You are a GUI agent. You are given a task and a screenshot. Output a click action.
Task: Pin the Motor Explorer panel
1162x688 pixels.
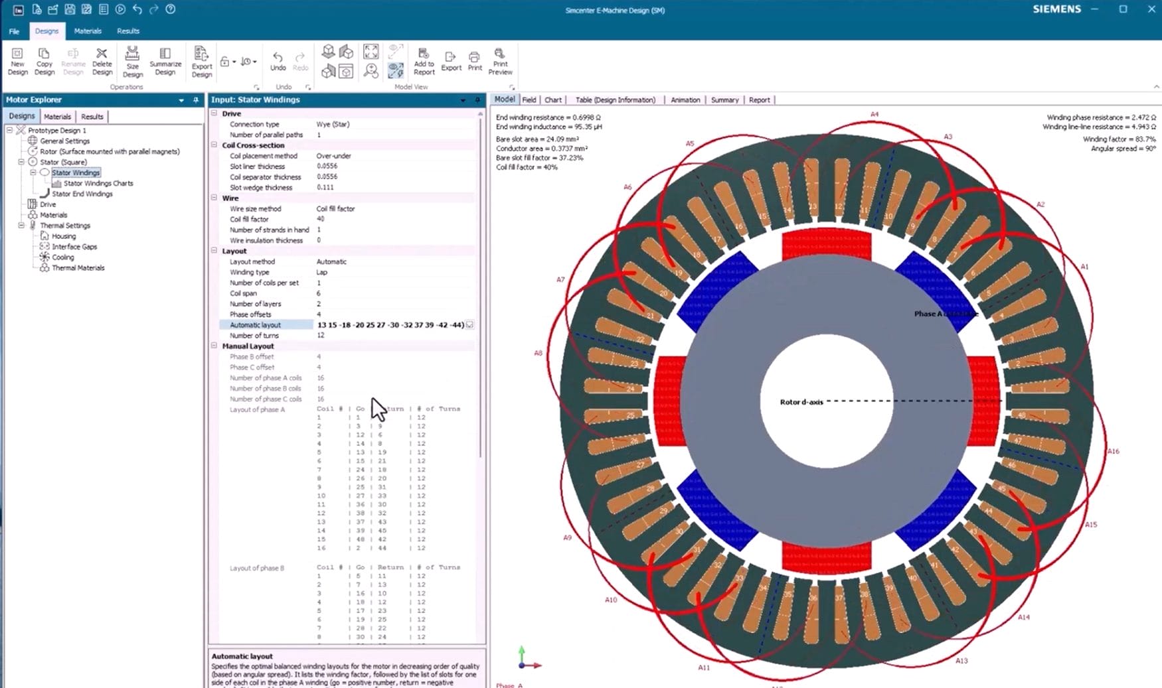point(195,100)
